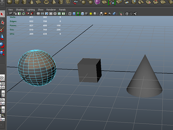Choose the Select tool arrow in toolbox
The height and width of the screenshot is (130, 173).
[2, 14]
